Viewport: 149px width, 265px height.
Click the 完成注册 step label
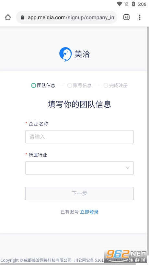click(x=118, y=86)
